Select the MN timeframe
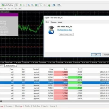The height and width of the screenshot is (109, 109). pyautogui.click(x=20, y=9)
